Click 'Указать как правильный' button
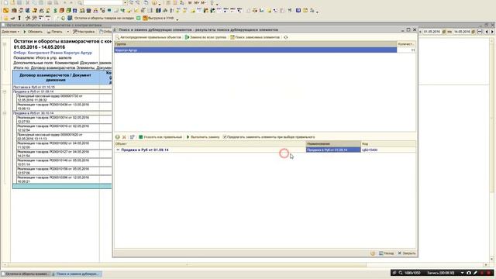Viewport: 496px width, 279px height. point(160,137)
